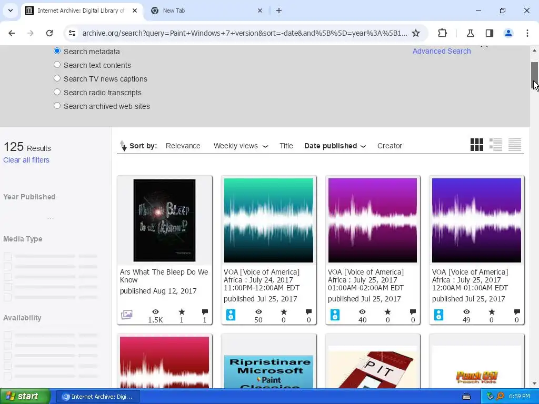
Task: Click the back navigation arrow
Action: click(x=12, y=33)
